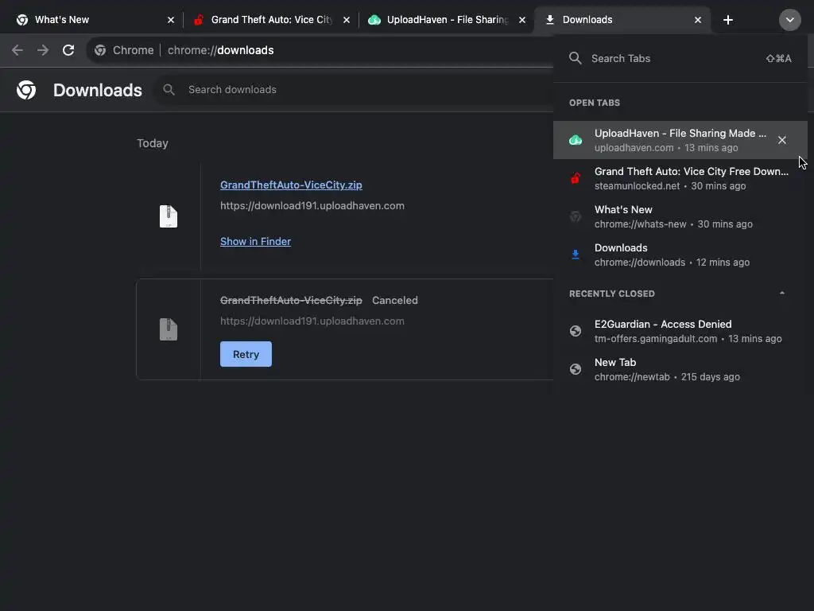Close the What's New tab
Viewport: 814px width, 611px height.
170,20
